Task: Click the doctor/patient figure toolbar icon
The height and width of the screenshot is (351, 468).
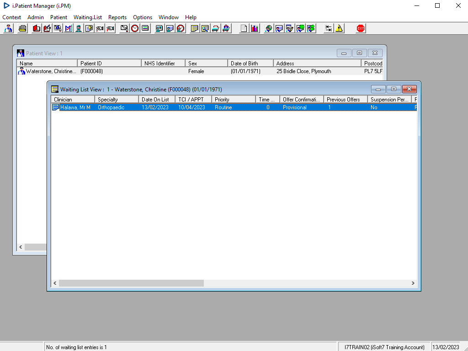Action: tap(8, 28)
